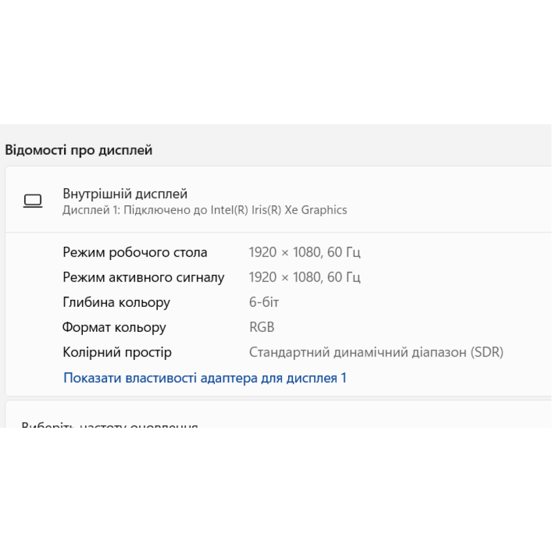The image size is (552, 552).
Task: Click 60 Гц in the desktop mode row
Action: [344, 253]
